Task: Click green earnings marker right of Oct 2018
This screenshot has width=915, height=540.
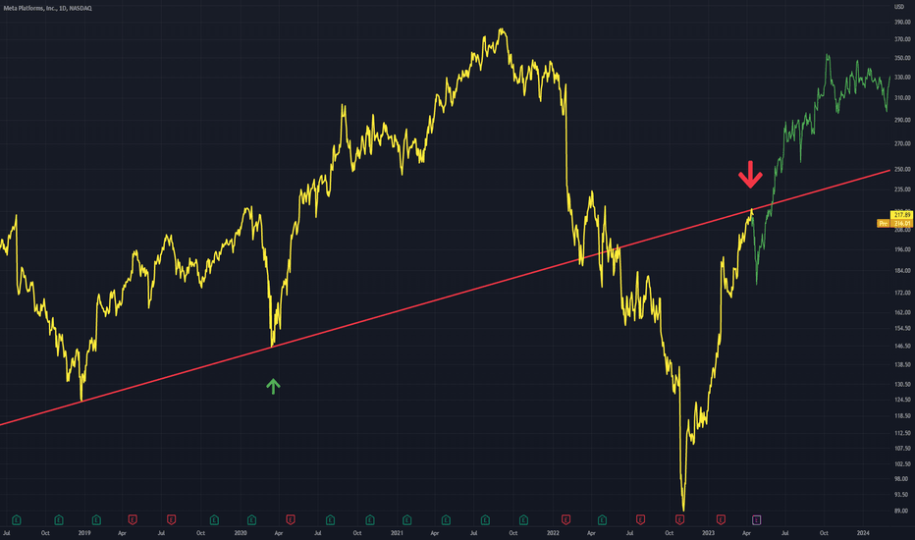Action: point(59,519)
